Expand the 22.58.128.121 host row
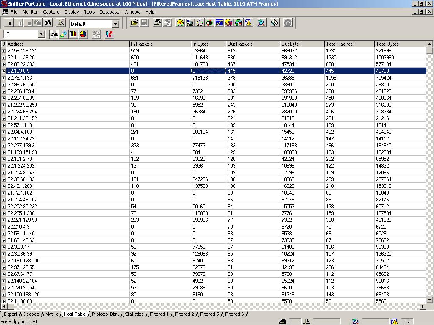This screenshot has width=434, height=325. coord(3,51)
